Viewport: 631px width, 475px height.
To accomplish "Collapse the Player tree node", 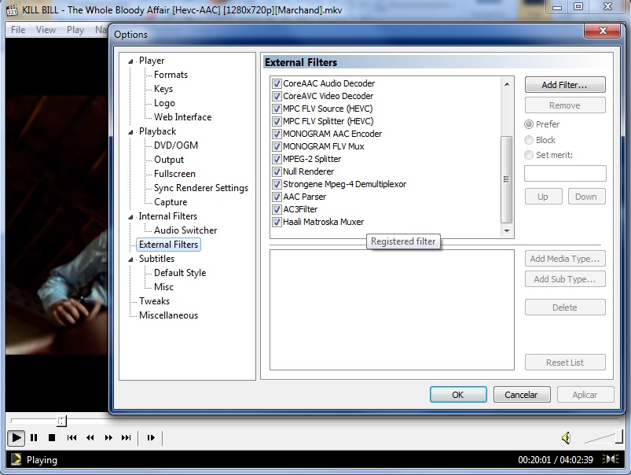I will tap(130, 61).
